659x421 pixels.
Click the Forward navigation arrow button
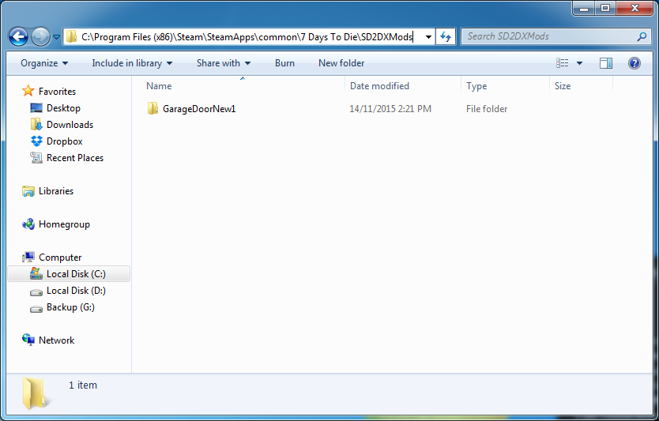click(x=41, y=37)
